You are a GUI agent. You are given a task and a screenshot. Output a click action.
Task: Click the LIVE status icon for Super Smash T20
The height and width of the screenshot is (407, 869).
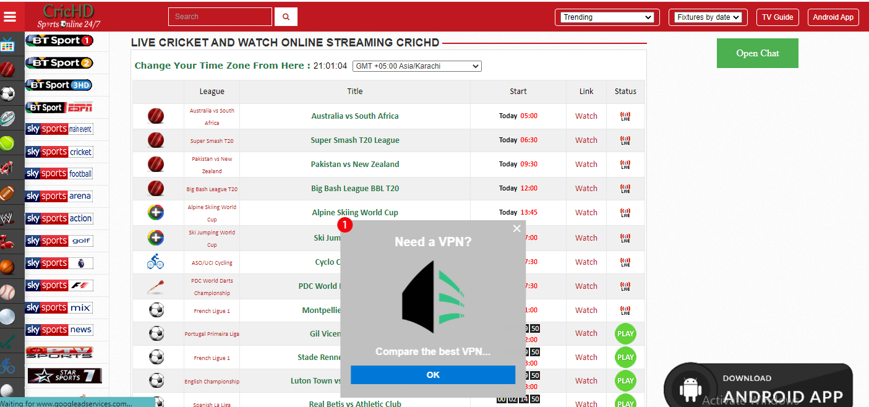pos(625,140)
